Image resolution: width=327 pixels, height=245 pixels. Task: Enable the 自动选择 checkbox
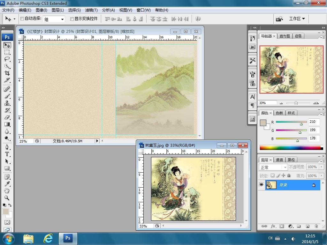click(22, 19)
